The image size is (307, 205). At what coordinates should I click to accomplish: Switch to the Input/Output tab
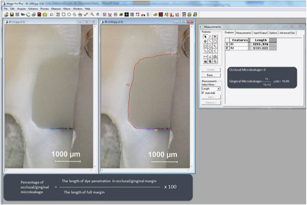tap(260, 33)
